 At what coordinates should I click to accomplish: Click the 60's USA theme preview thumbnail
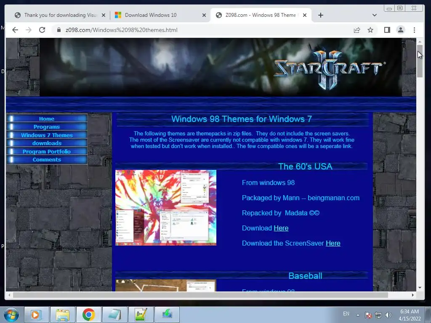click(x=166, y=208)
